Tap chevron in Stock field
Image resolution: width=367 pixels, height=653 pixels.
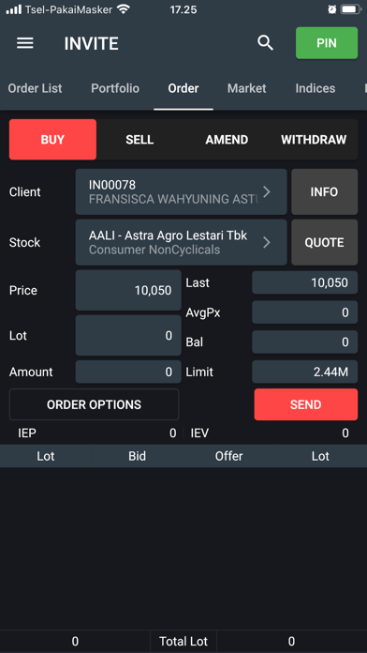click(x=267, y=242)
